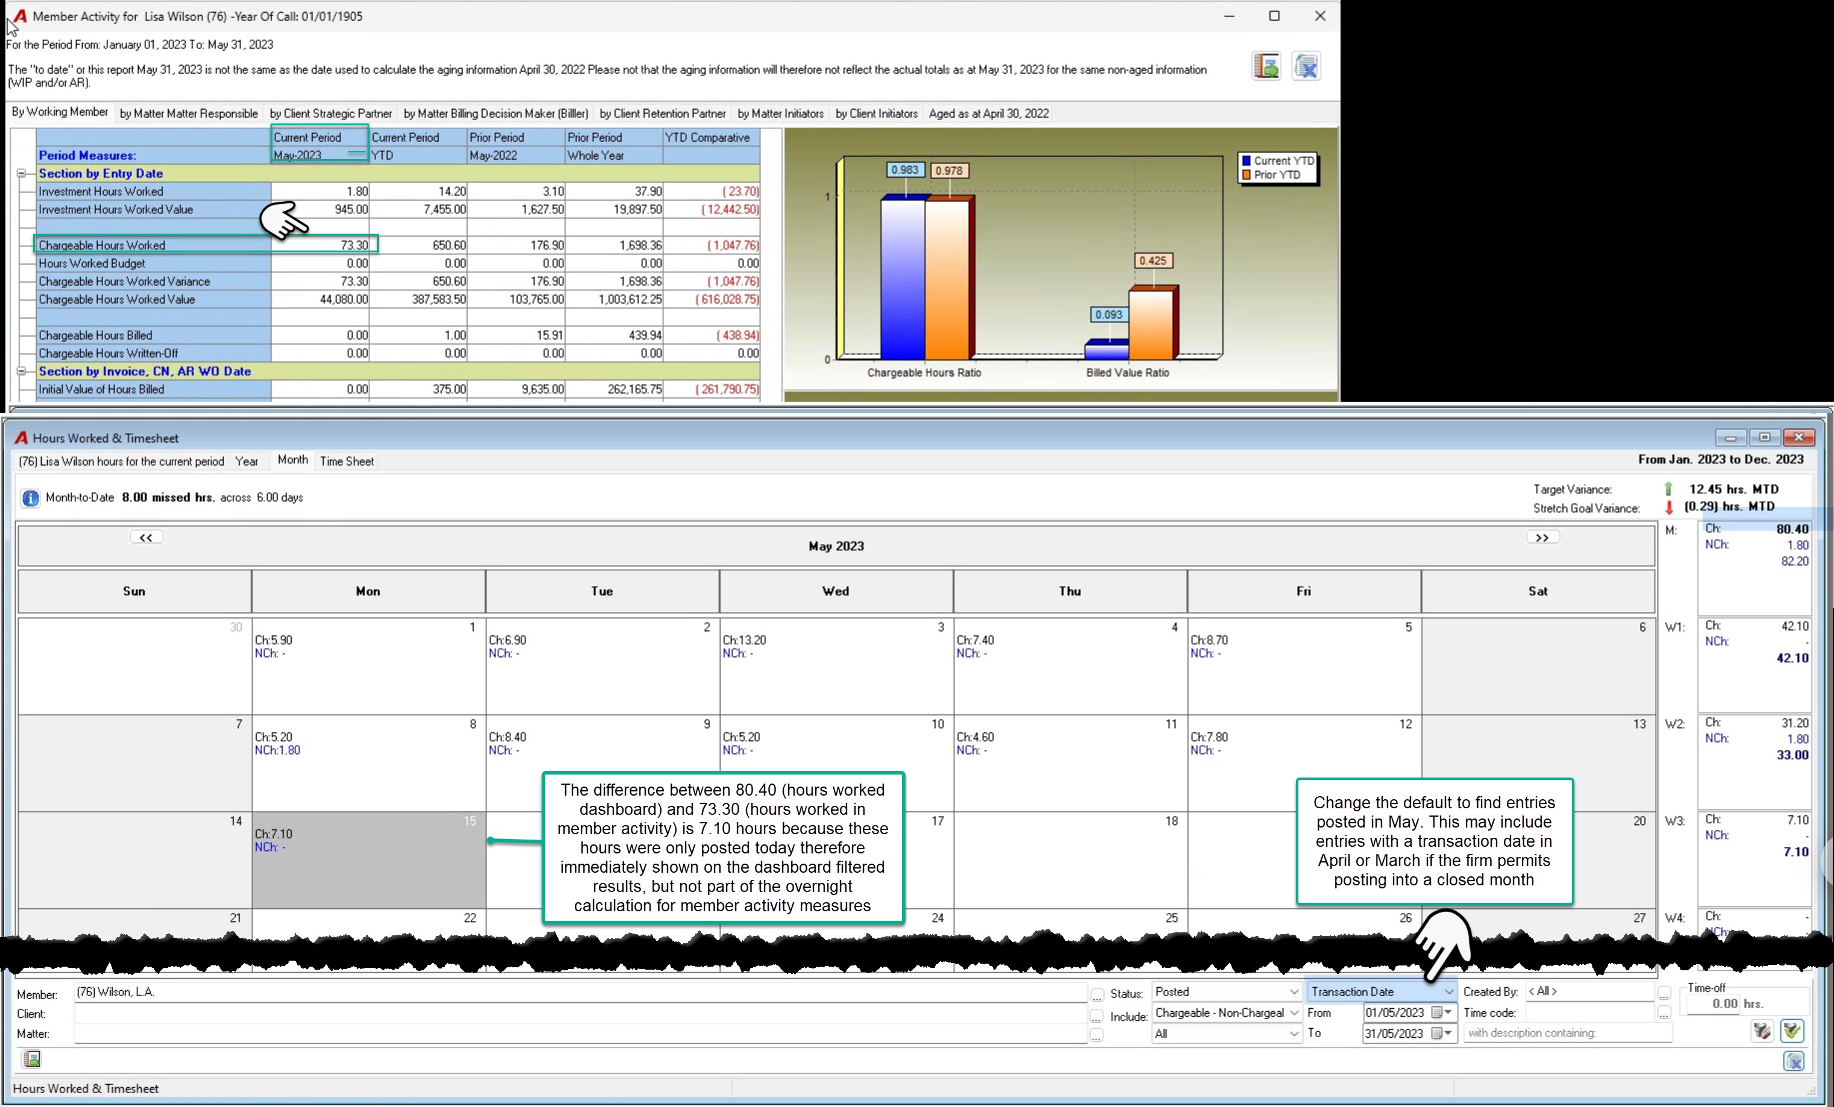Click the Member lookup ellipsis button
The height and width of the screenshot is (1107, 1834).
[x=1097, y=996]
